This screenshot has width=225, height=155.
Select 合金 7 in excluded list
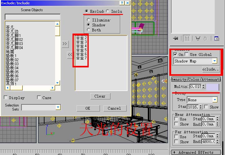click(x=81, y=58)
